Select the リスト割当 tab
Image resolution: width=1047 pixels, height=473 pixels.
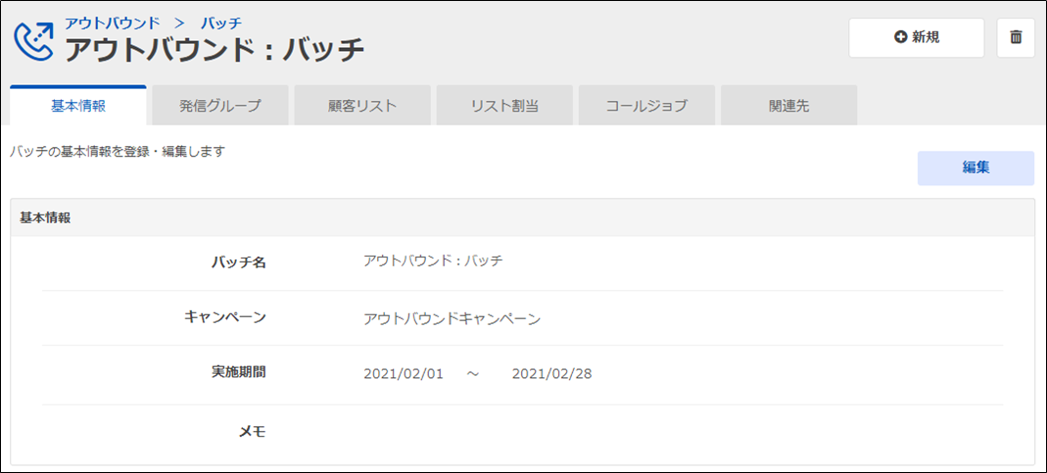tap(504, 106)
